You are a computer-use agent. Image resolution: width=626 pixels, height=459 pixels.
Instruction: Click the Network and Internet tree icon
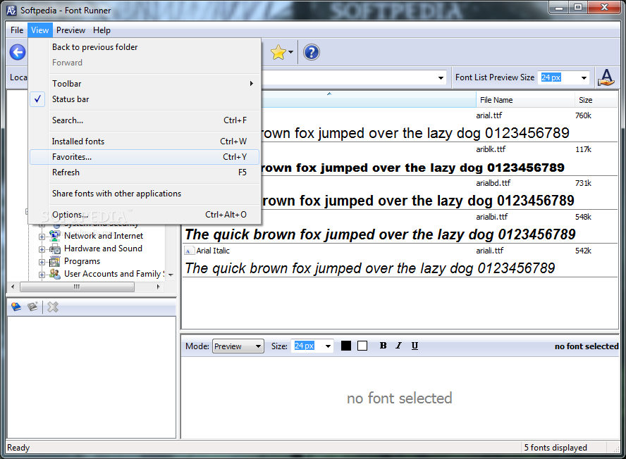54,236
